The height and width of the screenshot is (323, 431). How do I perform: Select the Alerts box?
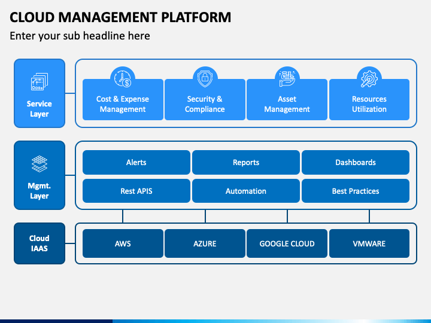(136, 162)
